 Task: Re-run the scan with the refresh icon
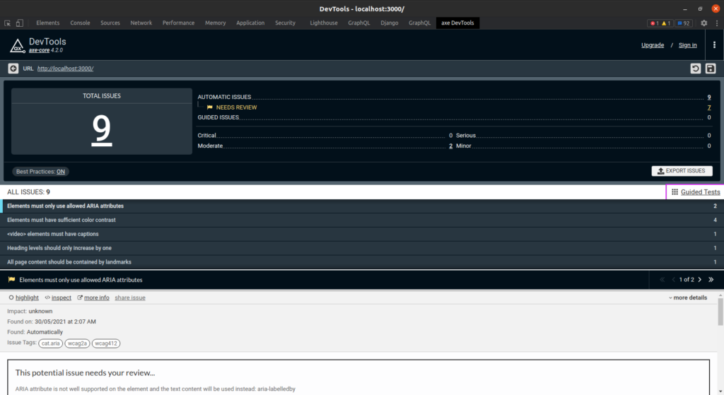696,69
